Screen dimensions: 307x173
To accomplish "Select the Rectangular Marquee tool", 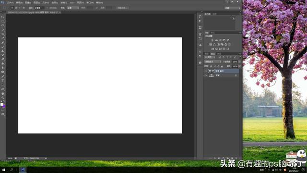I will coord(2,21).
